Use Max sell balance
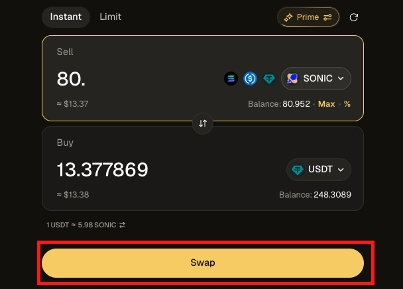403x289 pixels. [x=326, y=104]
